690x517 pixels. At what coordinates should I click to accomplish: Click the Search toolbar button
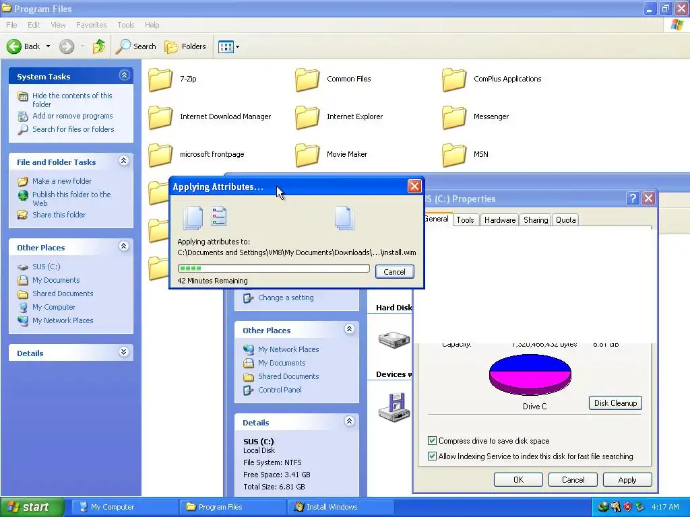(x=136, y=46)
